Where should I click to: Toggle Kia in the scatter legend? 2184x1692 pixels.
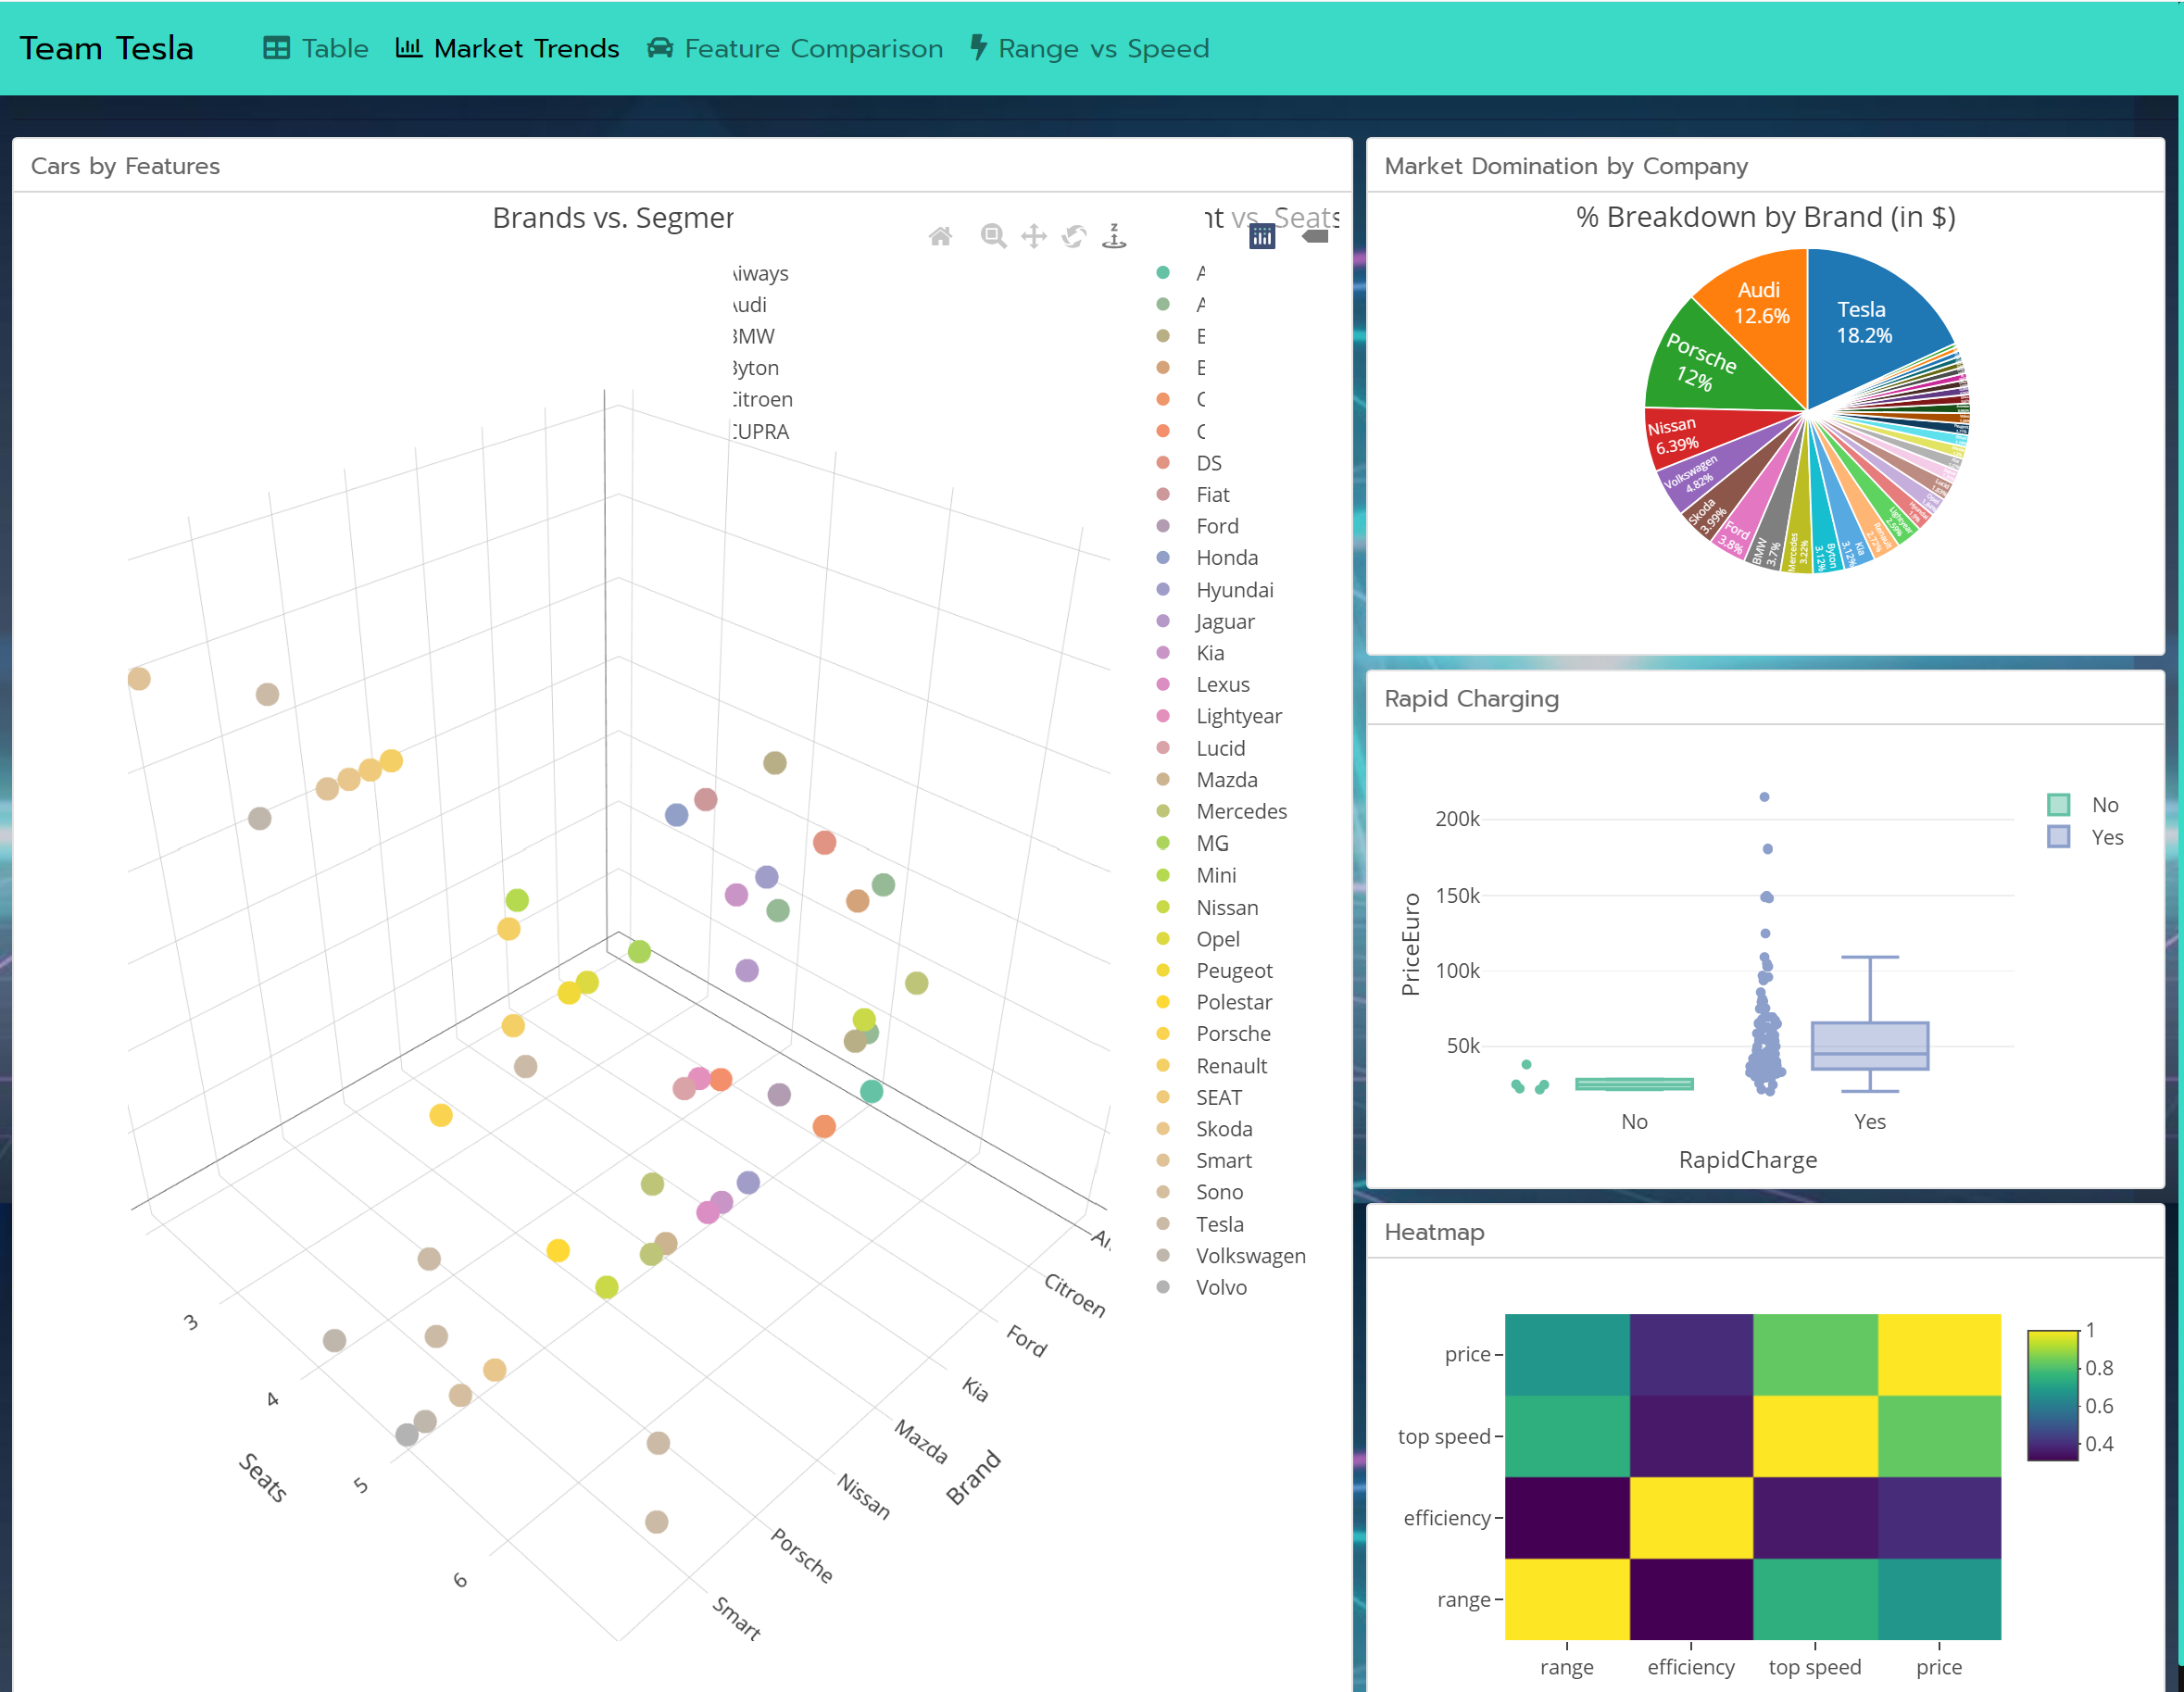pos(1210,653)
